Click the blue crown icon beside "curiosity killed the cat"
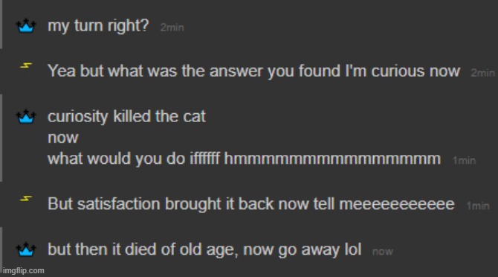 [26, 116]
